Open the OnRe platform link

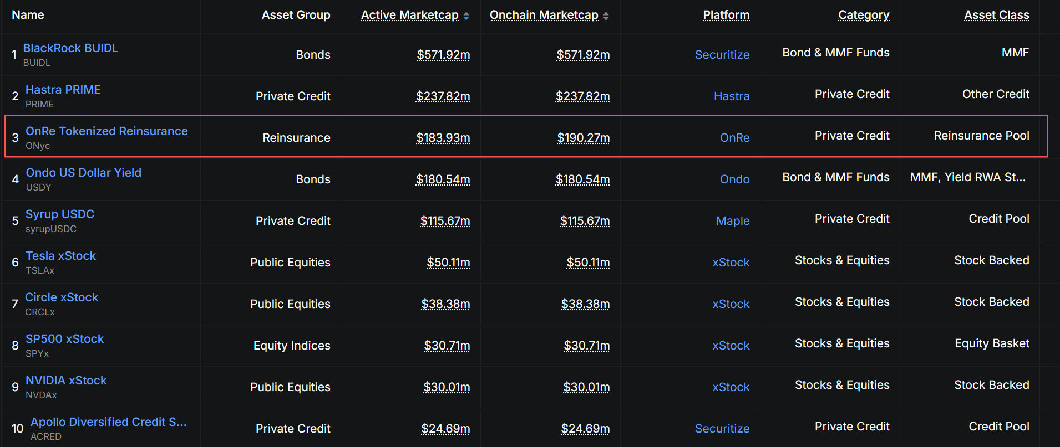coord(734,138)
